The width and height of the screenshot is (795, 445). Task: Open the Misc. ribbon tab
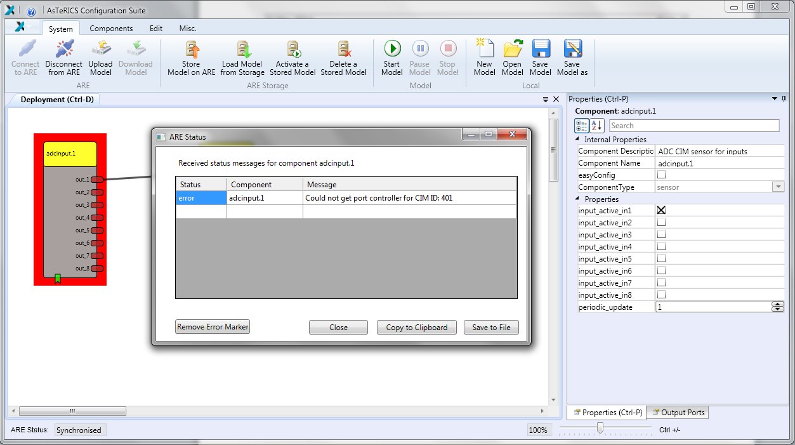[188, 29]
